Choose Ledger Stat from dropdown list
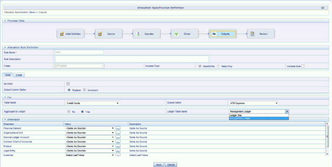332x167 pixels. tap(259, 115)
